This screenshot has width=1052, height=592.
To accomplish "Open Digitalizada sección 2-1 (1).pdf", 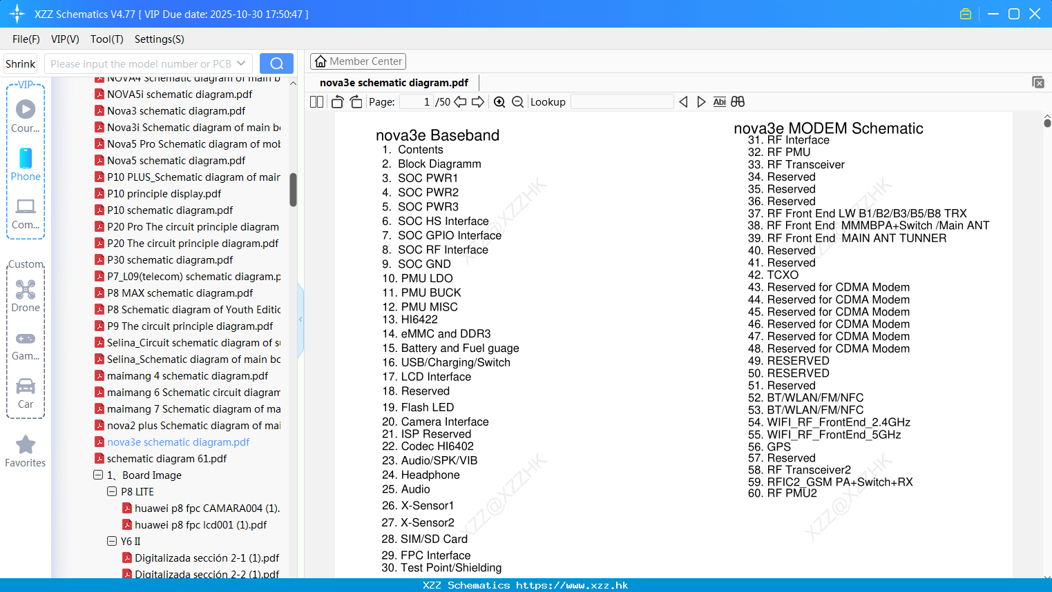I will click(x=207, y=558).
